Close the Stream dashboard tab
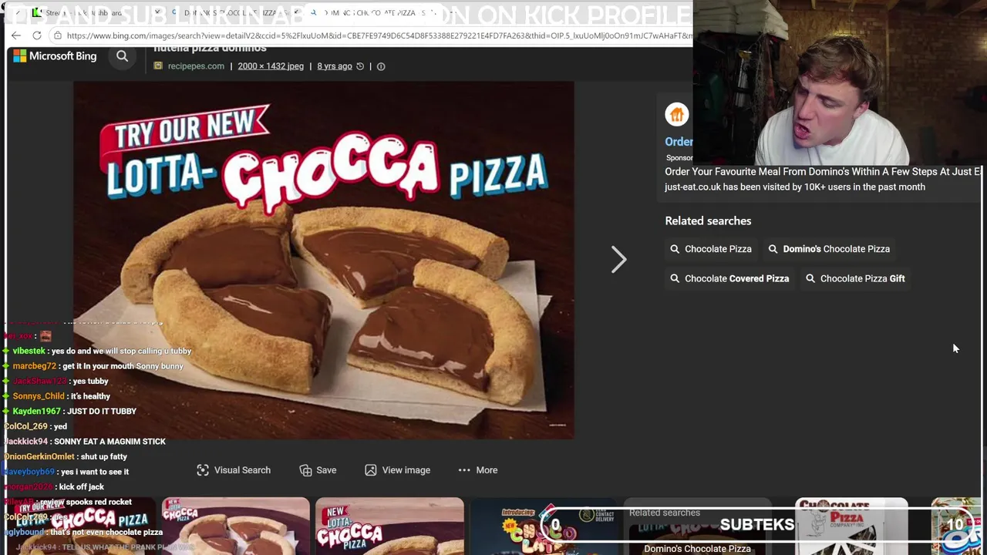This screenshot has height=555, width=987. tap(157, 13)
